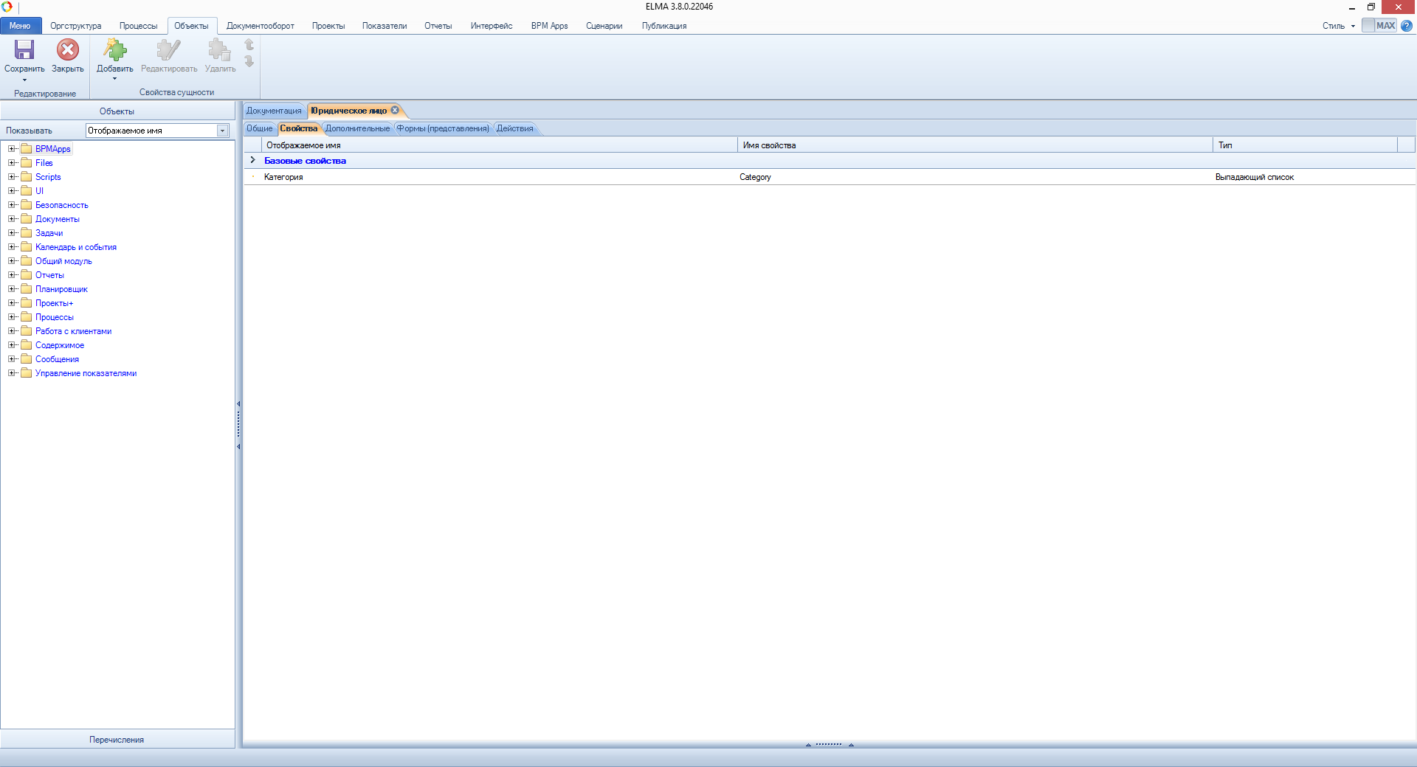Expand the Базовые свойства group

(x=252, y=160)
